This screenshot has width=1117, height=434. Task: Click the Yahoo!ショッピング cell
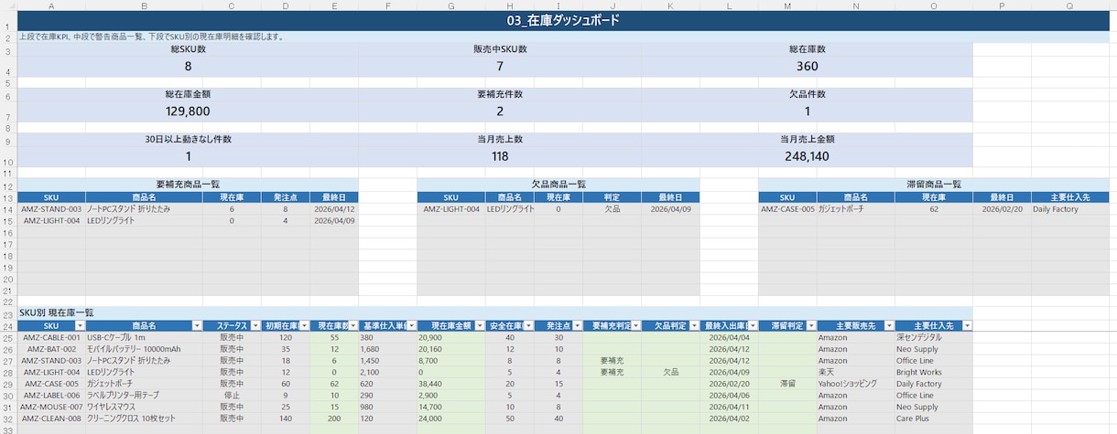855,384
